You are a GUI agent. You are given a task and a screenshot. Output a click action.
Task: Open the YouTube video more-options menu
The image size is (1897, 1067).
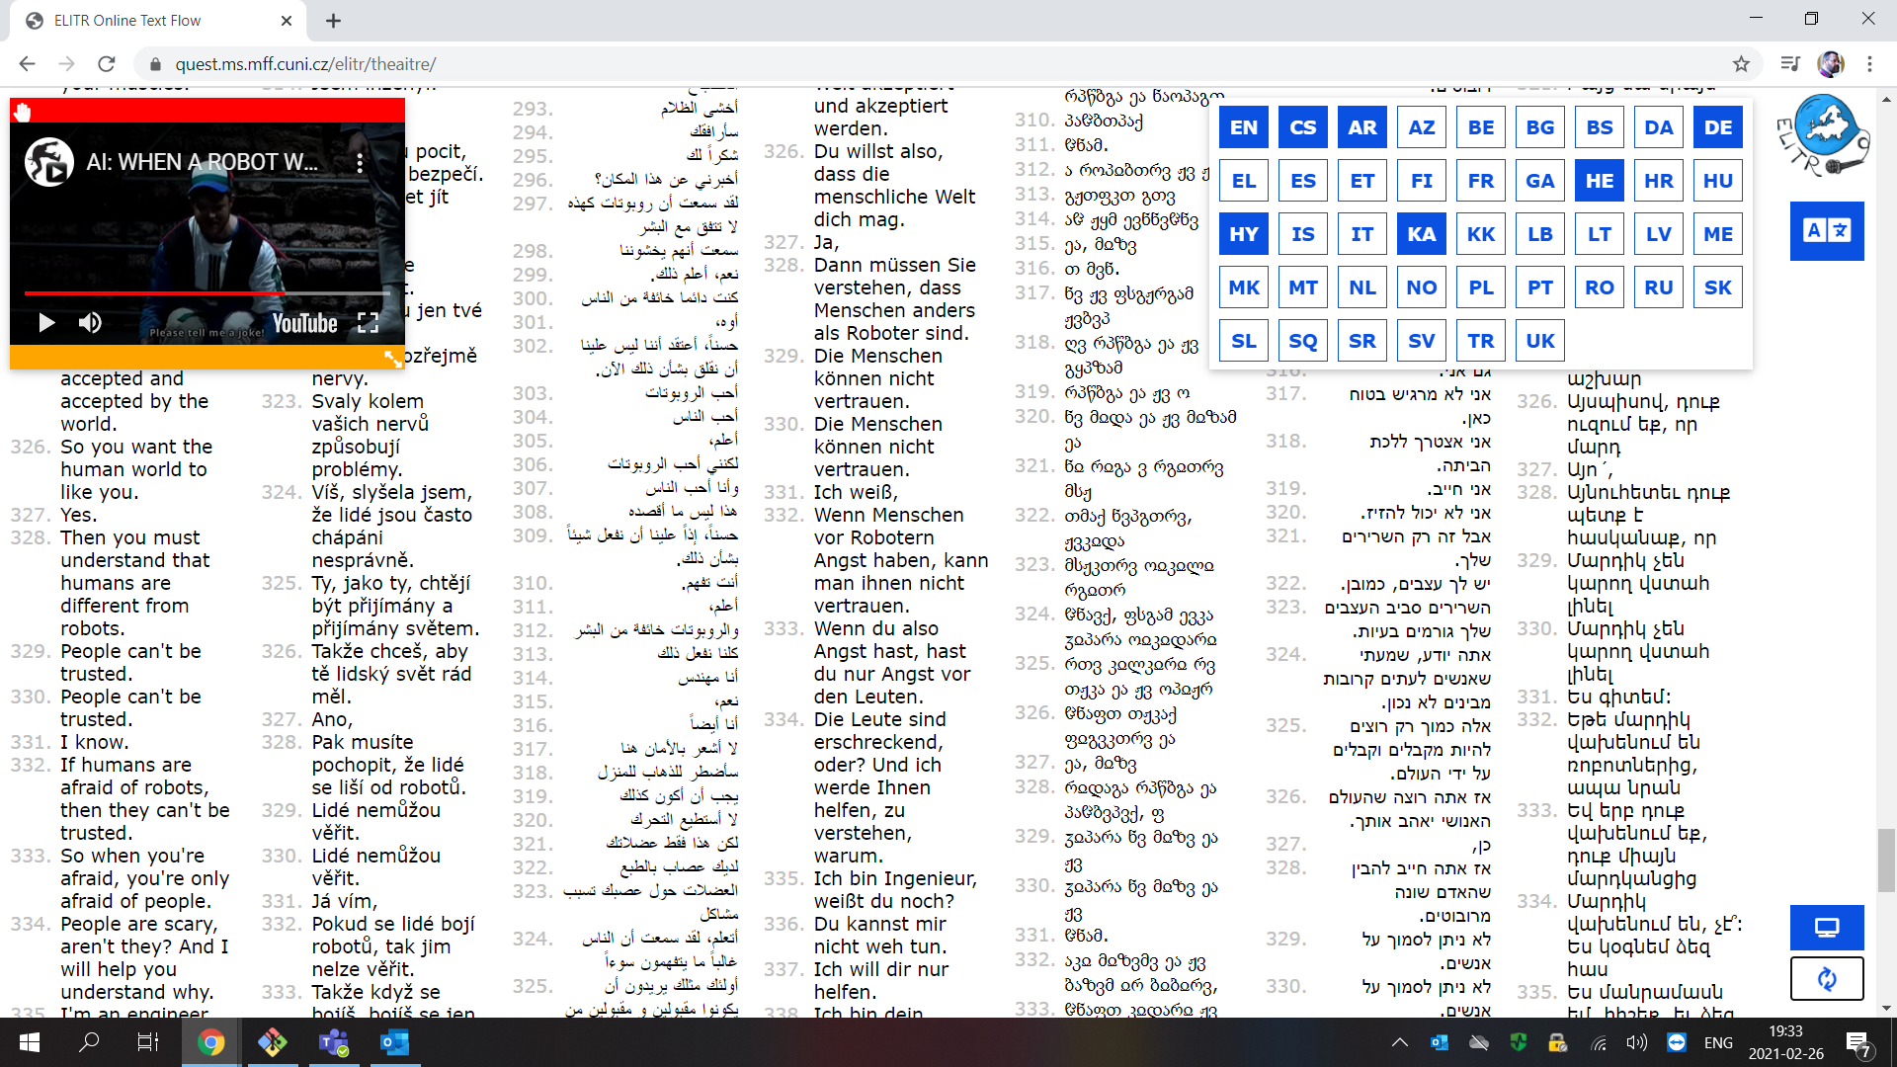[x=360, y=163]
